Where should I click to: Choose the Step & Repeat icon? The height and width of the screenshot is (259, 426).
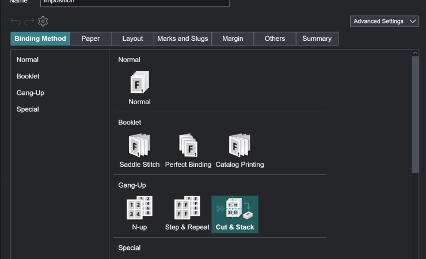point(188,208)
